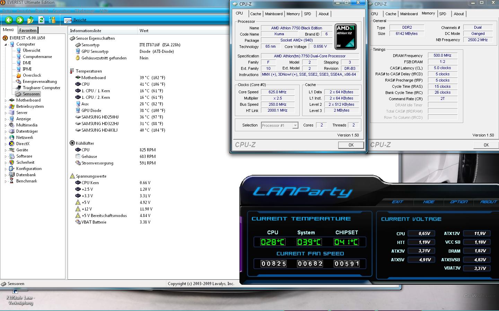
Task: Click OK in the CPU-Z CPU window
Action: [x=351, y=145]
